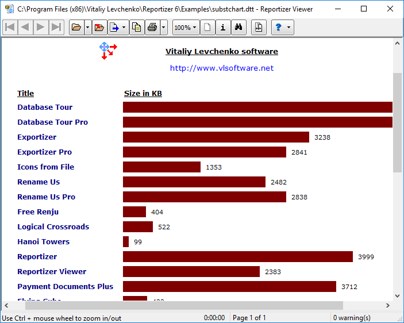Expand the Export dropdown arrow
The width and height of the screenshot is (404, 323).
(x=124, y=27)
